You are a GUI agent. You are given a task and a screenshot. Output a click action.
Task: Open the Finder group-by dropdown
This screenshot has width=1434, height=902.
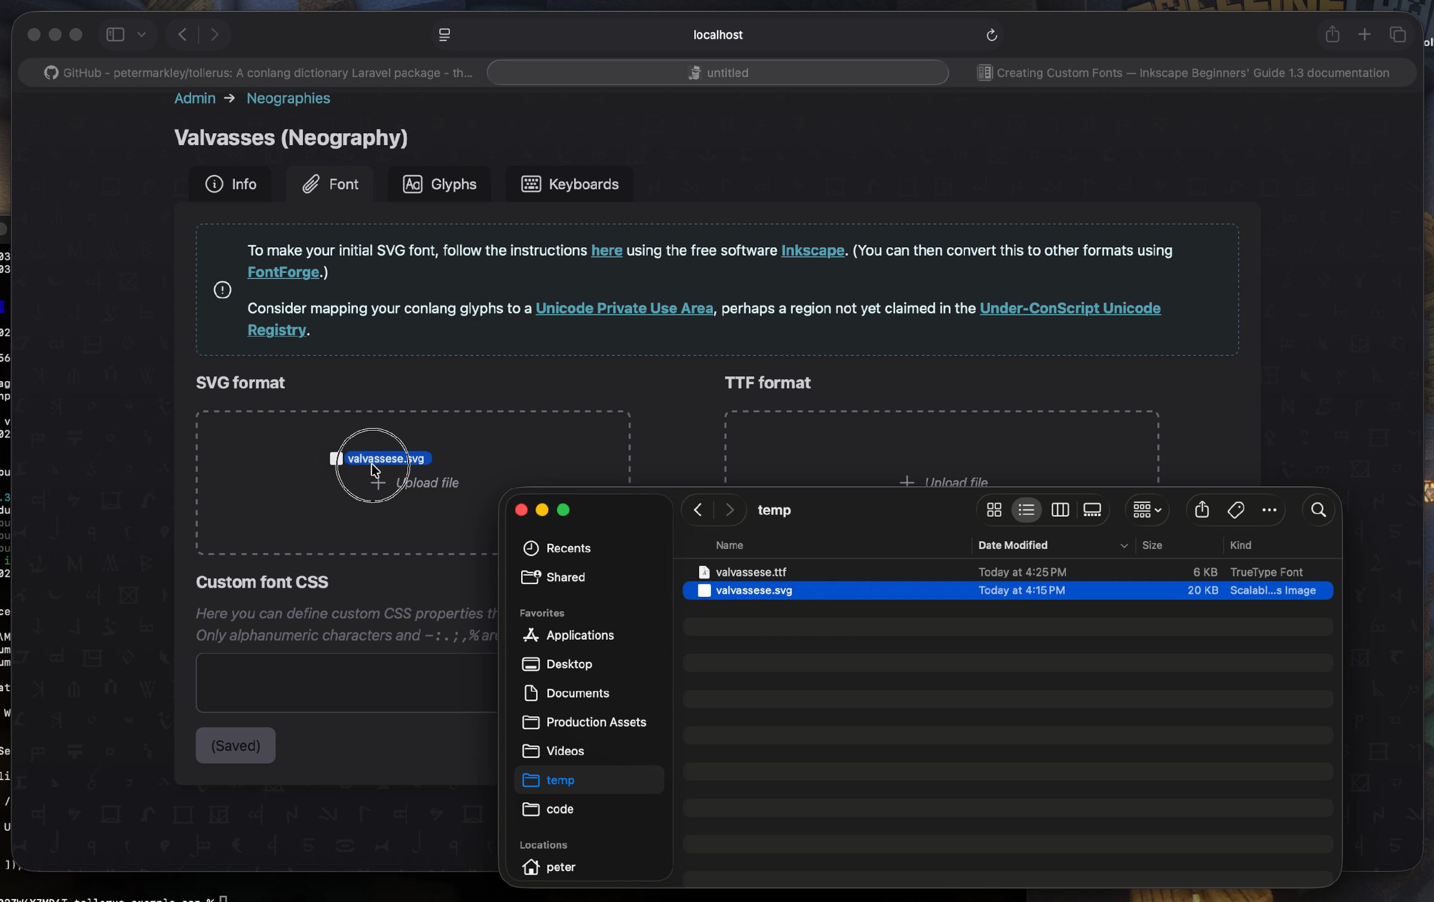point(1147,510)
